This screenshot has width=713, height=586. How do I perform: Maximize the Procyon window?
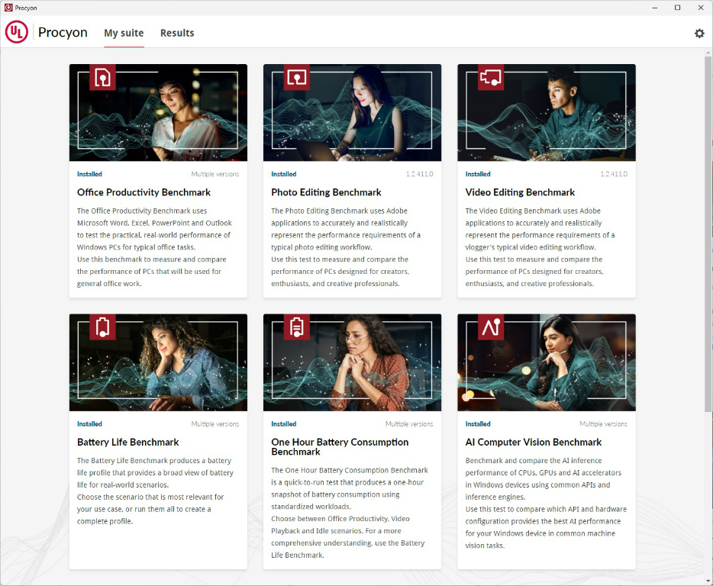pos(678,8)
